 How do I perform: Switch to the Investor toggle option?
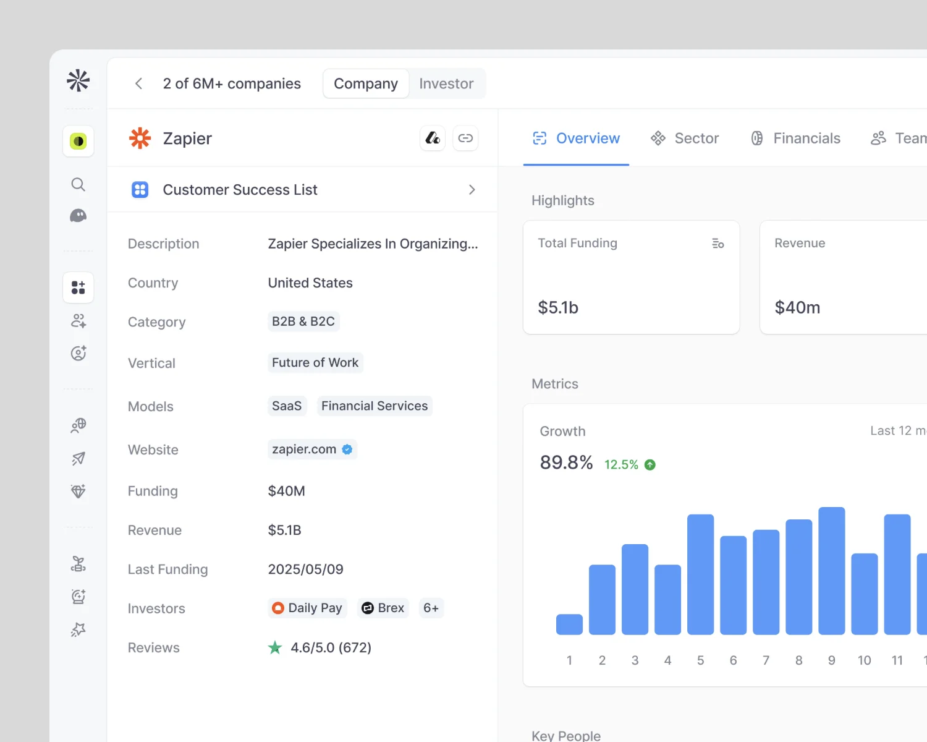click(446, 83)
